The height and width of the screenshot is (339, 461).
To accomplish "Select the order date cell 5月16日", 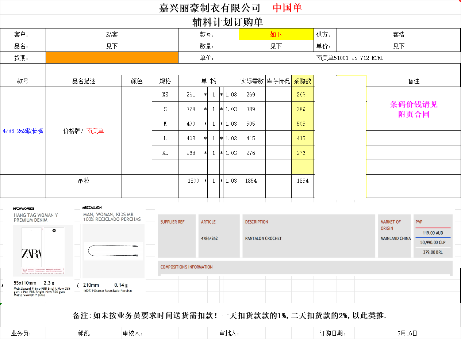I will [407, 333].
